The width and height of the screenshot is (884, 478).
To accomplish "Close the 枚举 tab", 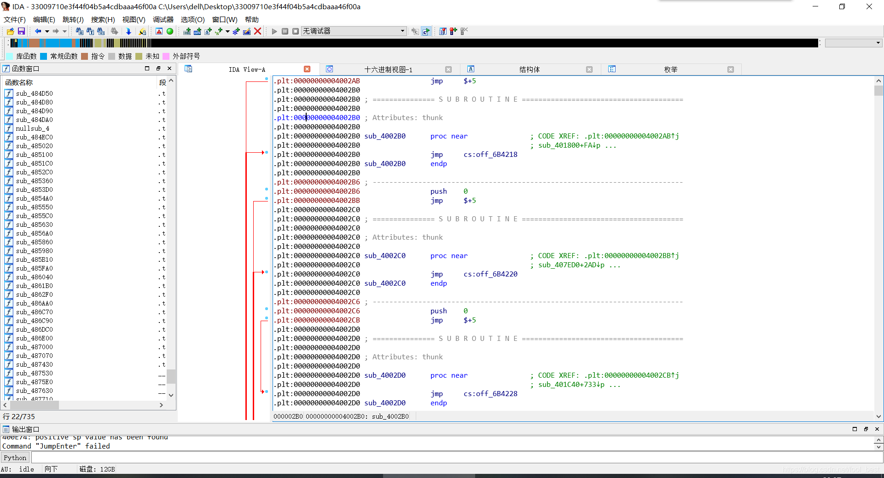I will (731, 69).
